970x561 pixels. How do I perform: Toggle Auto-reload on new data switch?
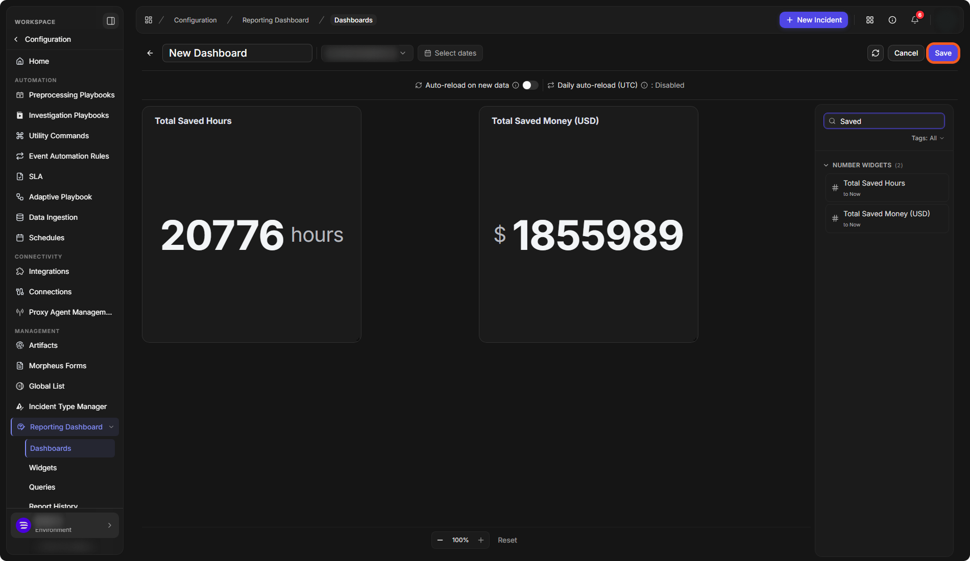530,85
